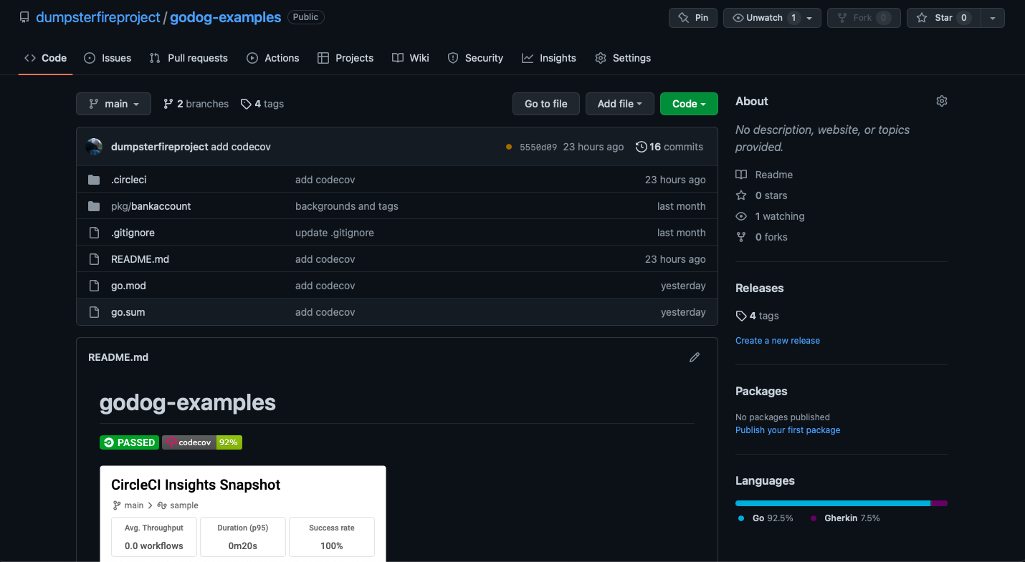Open the Packages heading link
The height and width of the screenshot is (562, 1025).
coord(761,392)
